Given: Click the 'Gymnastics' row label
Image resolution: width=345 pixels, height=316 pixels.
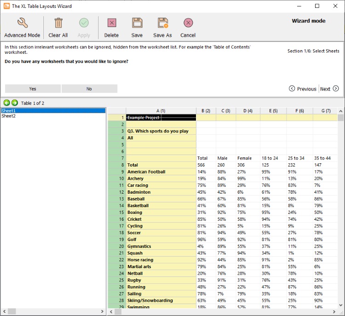Looking at the screenshot, I should pyautogui.click(x=161, y=246).
